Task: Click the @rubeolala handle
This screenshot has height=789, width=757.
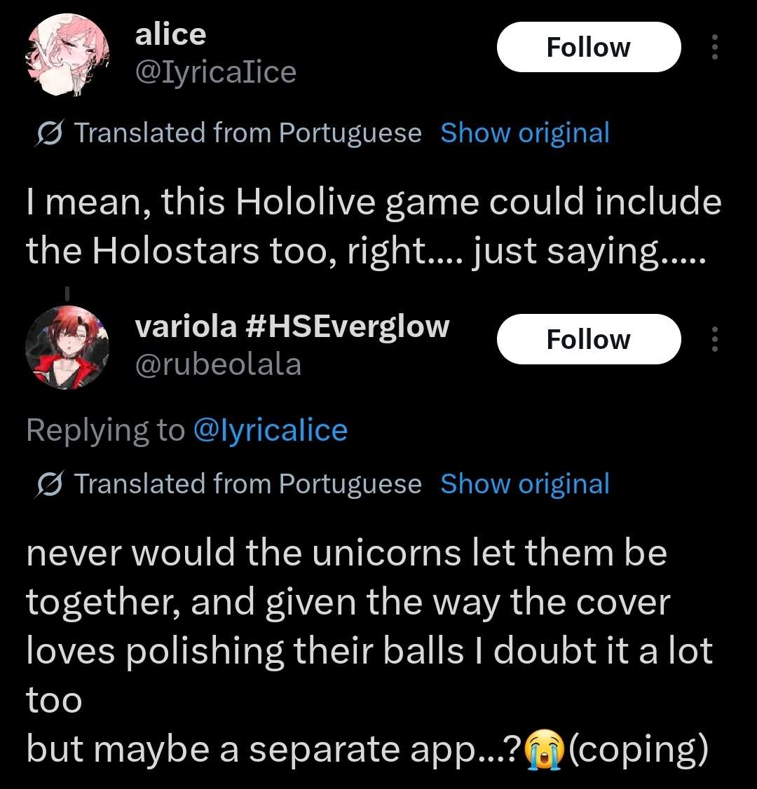Action: (x=218, y=364)
